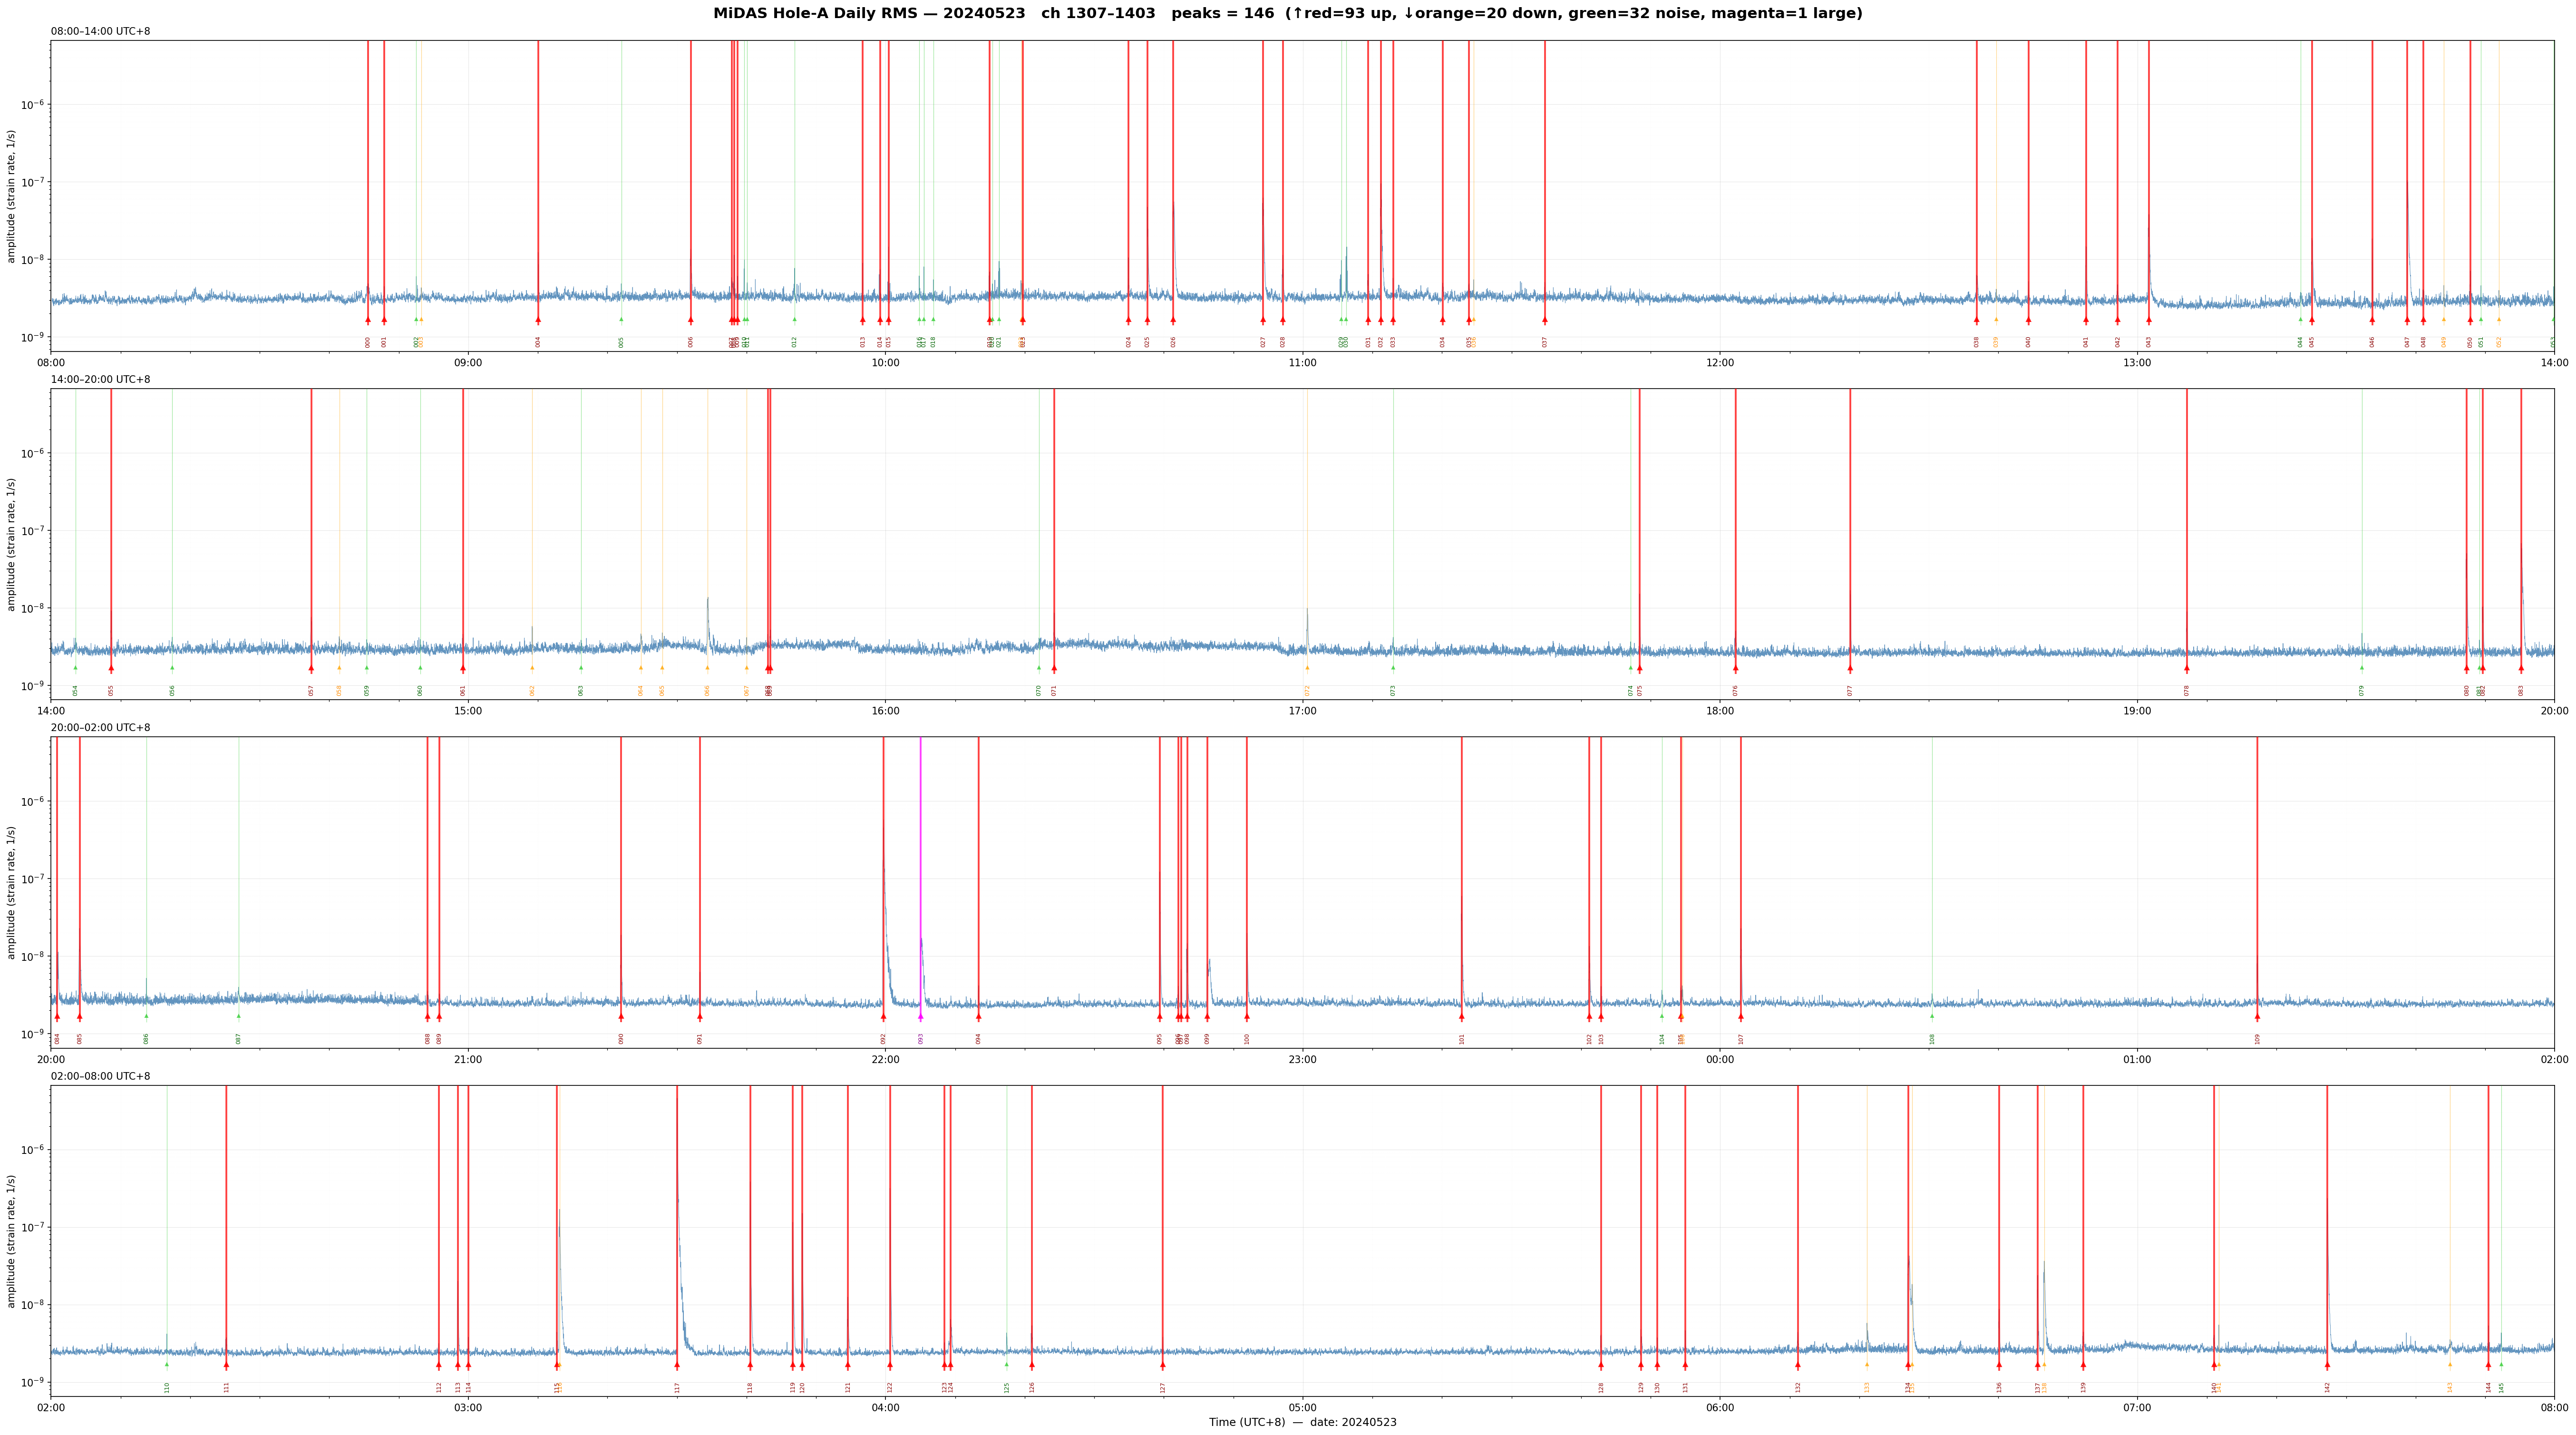The width and height of the screenshot is (2576, 1435).
Task: Click the green noise arrow above label 108
Action: [x=1932, y=1016]
